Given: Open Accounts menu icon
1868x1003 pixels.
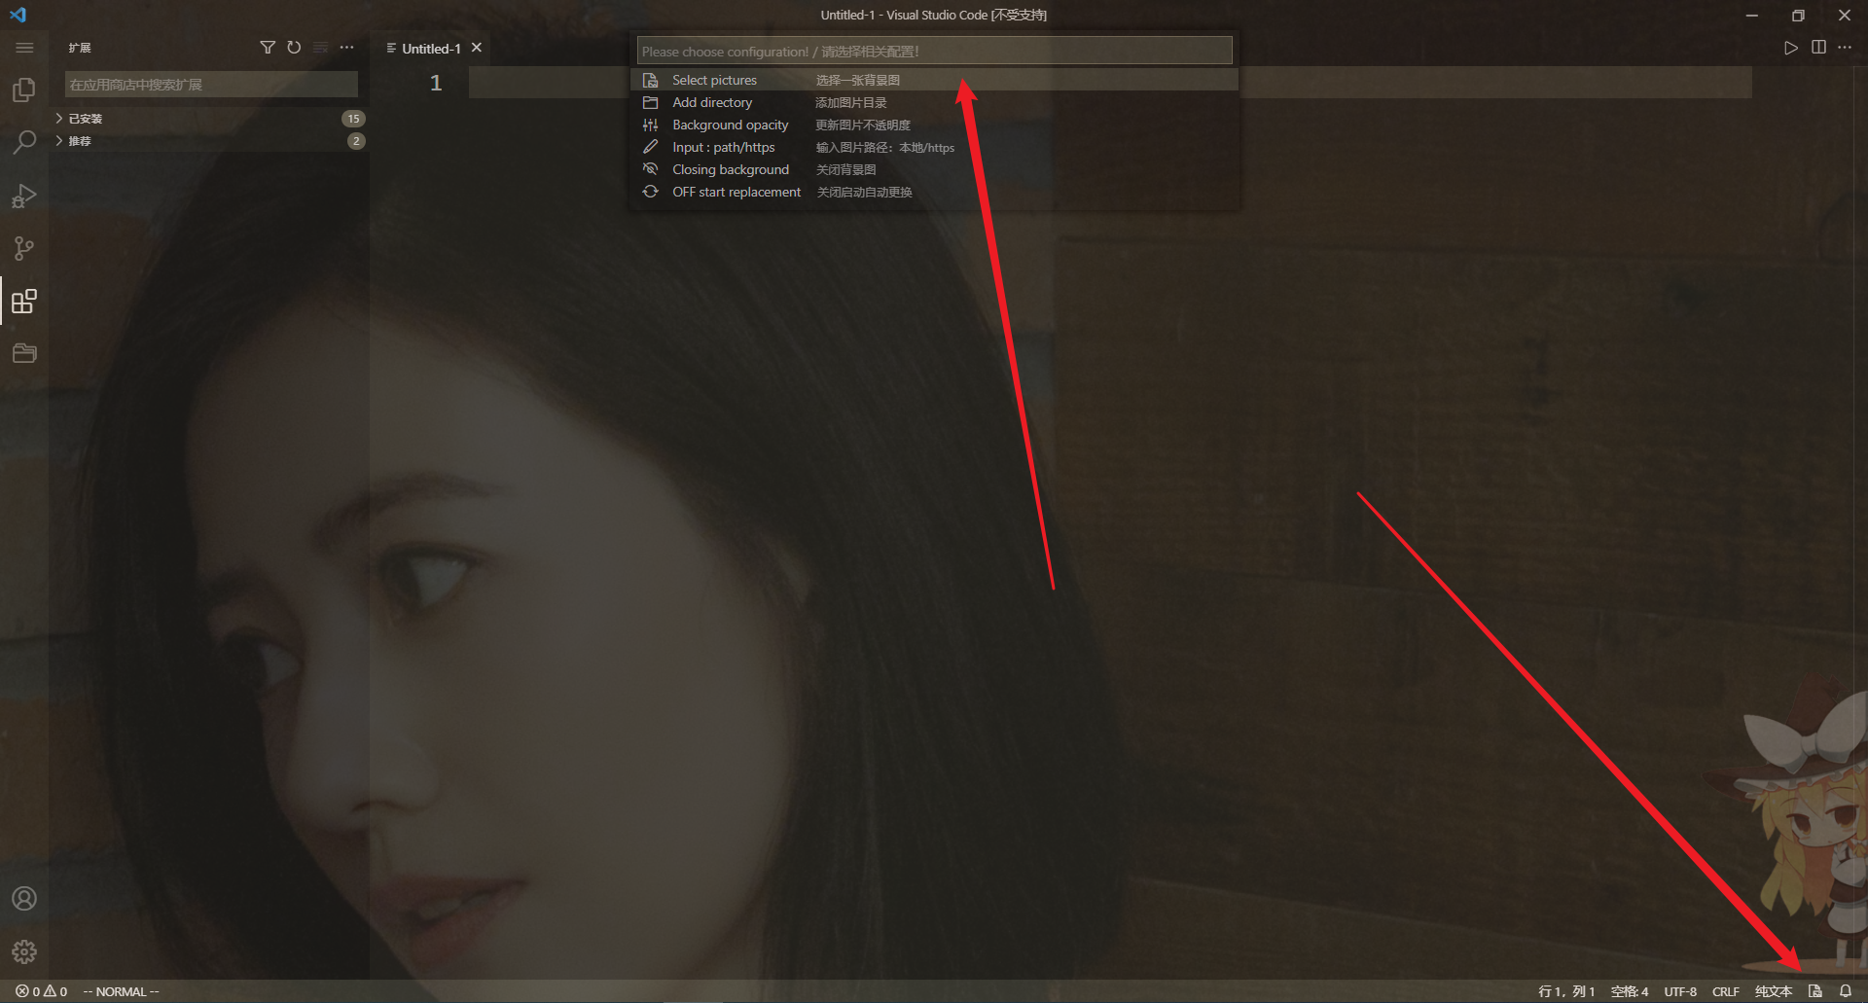Looking at the screenshot, I should coord(24,898).
